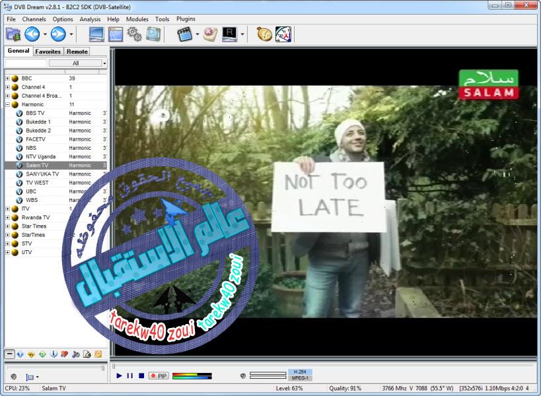Screen dimensions: 541x396
Task: Select the FACETV channel
Action: [x=56, y=139]
